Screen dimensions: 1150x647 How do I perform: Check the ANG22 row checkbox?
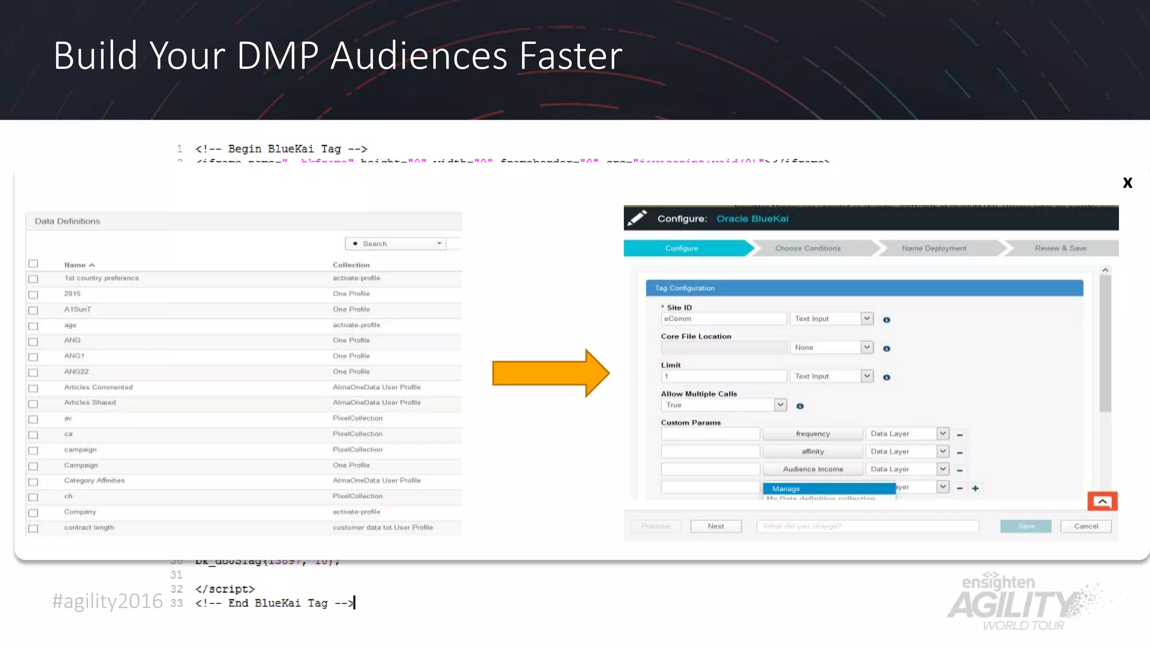tap(33, 372)
